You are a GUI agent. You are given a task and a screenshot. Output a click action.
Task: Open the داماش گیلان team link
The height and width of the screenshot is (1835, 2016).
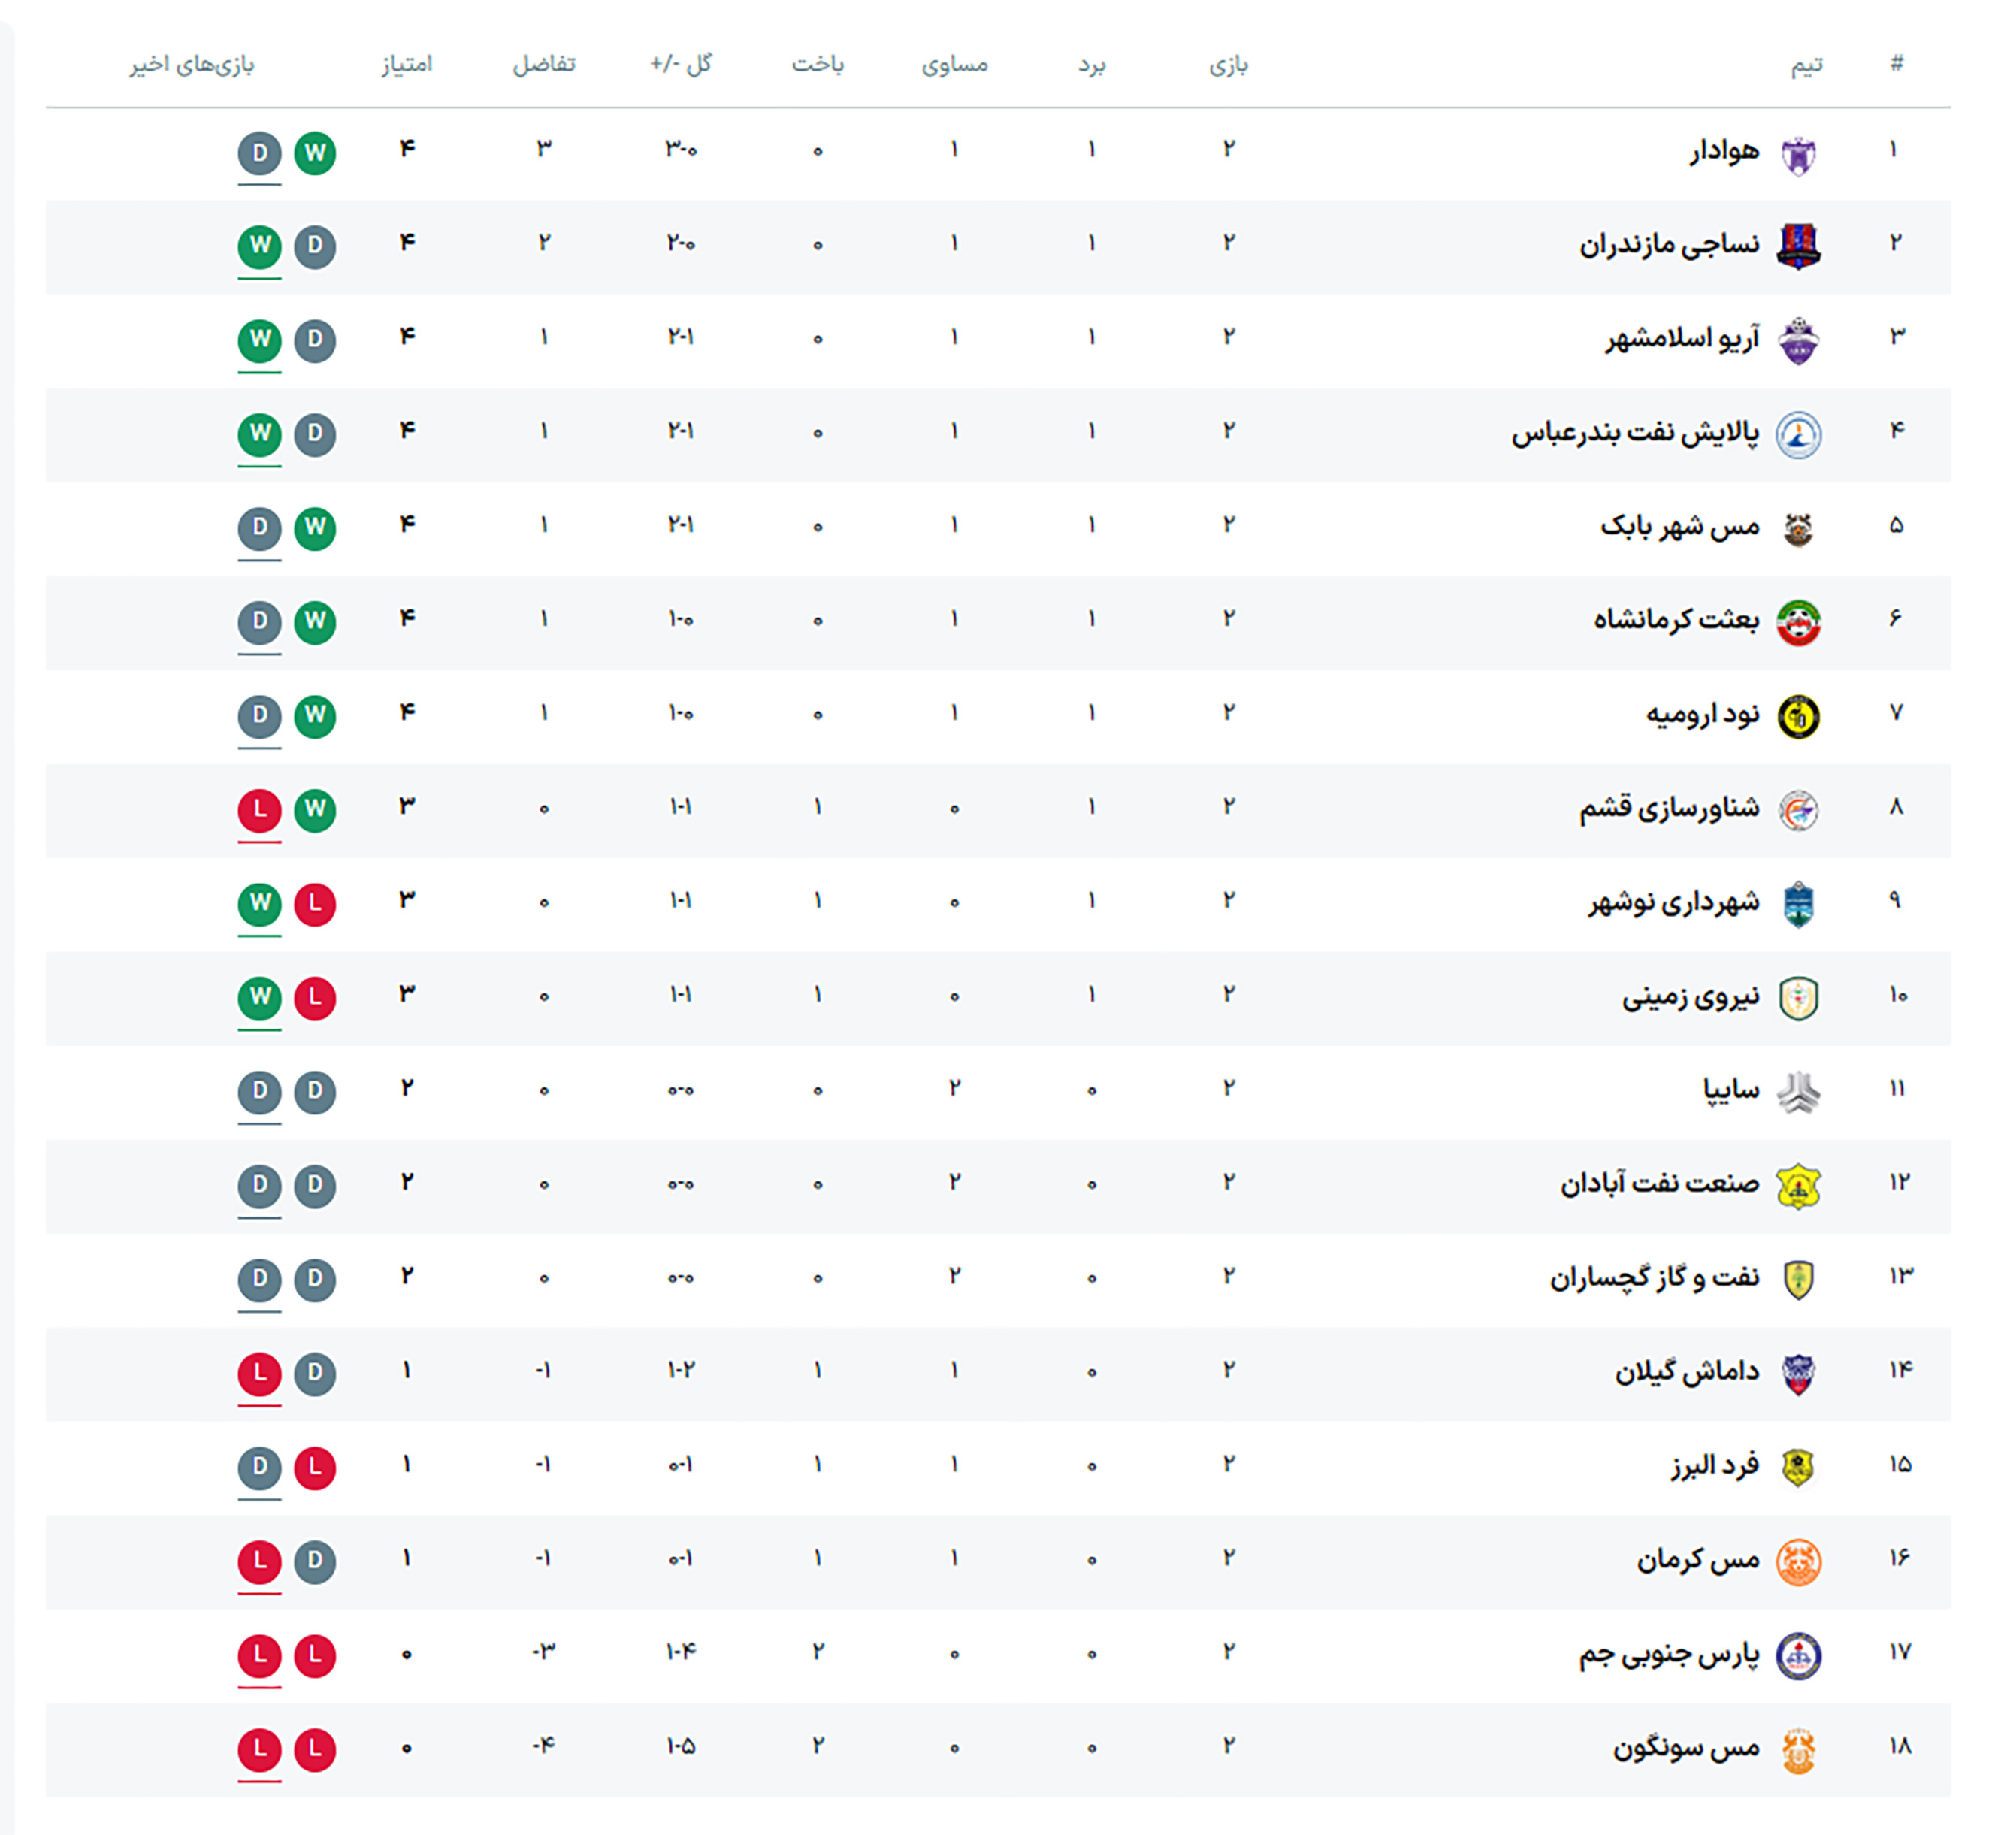coord(1686,1372)
